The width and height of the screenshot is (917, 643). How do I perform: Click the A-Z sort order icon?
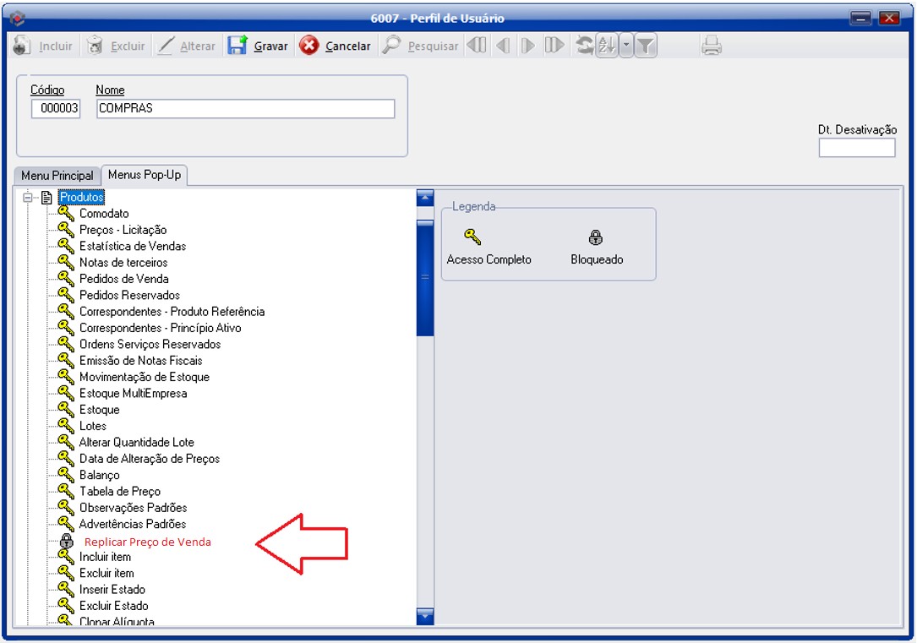pyautogui.click(x=606, y=46)
